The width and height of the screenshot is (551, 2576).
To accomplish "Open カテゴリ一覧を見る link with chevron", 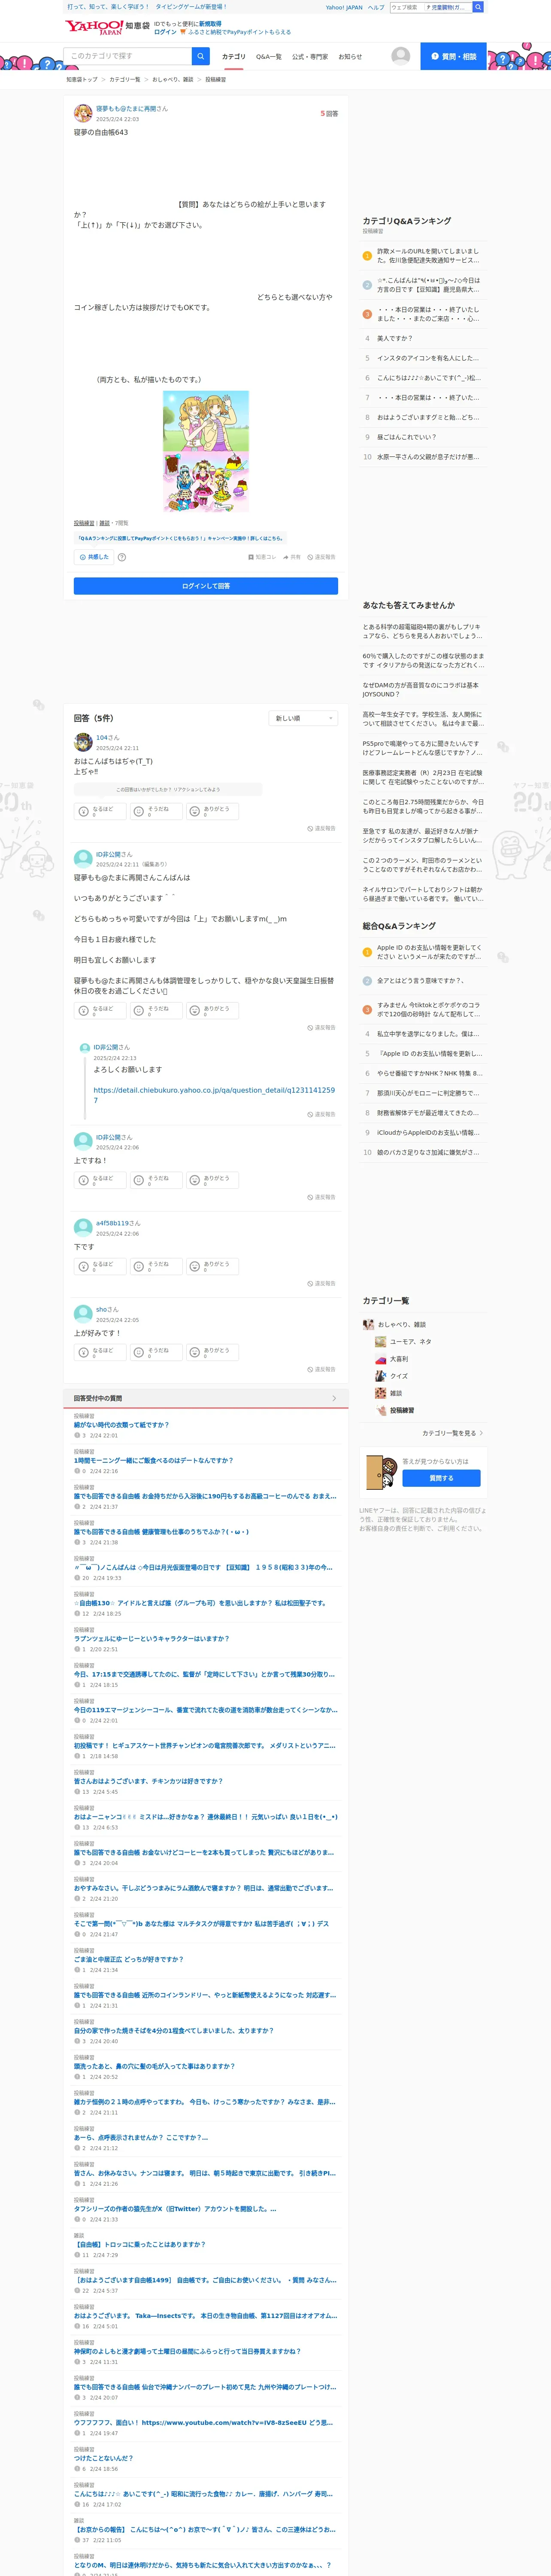I will click(x=453, y=1433).
